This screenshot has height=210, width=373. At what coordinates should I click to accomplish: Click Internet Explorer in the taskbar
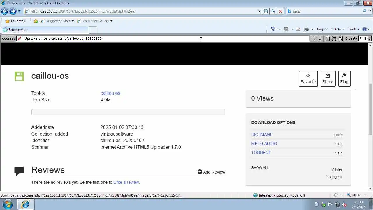pyautogui.click(x=25, y=204)
